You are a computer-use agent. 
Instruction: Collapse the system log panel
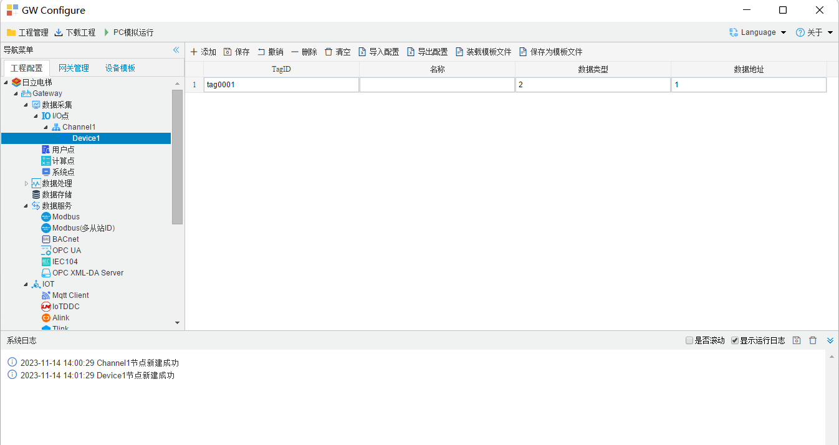[x=830, y=340]
